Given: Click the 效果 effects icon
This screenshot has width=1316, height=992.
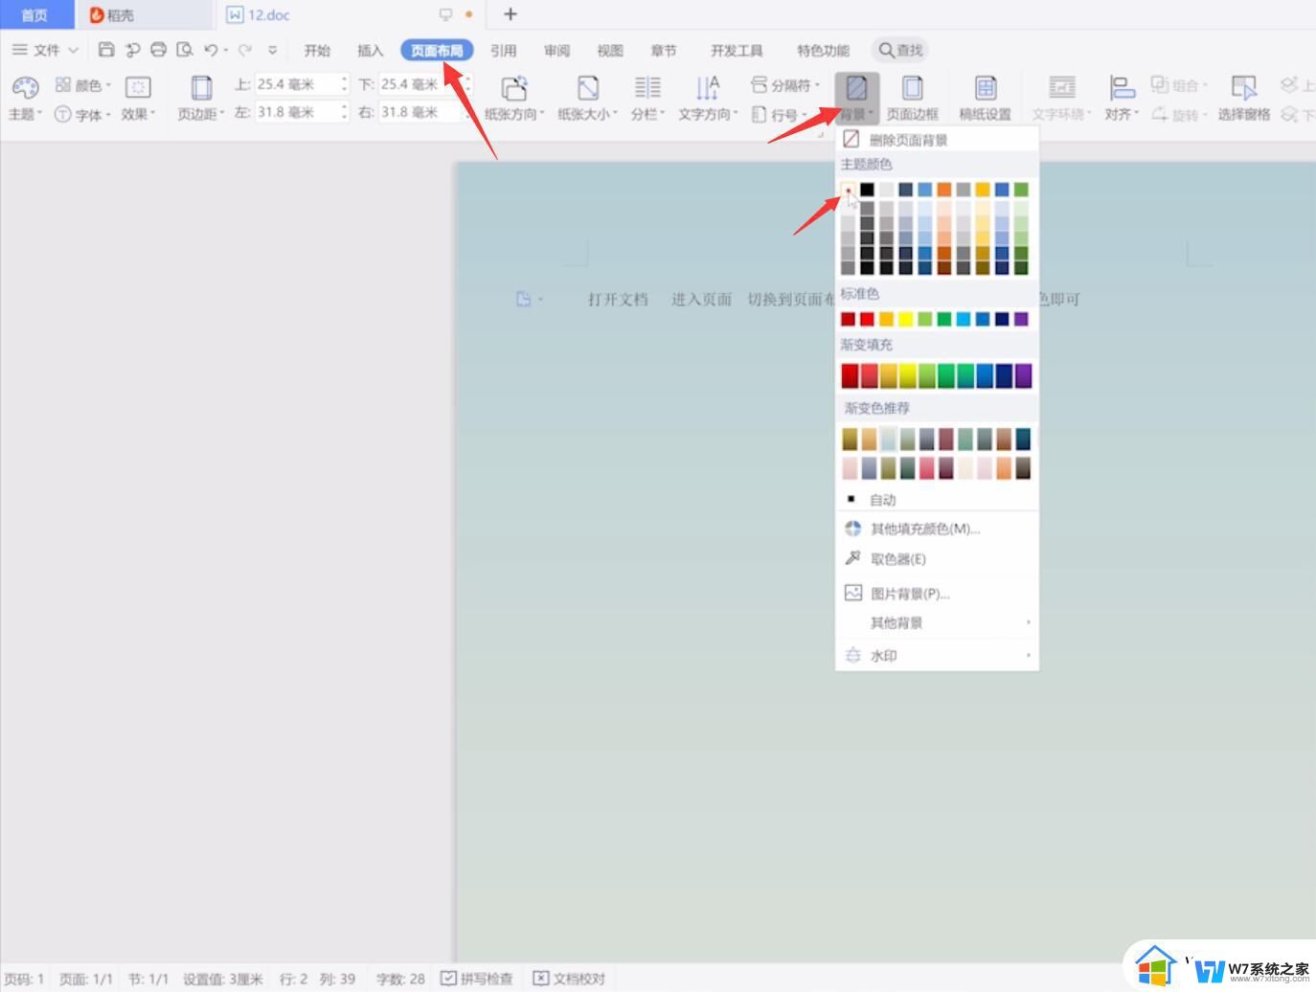Looking at the screenshot, I should [x=138, y=88].
